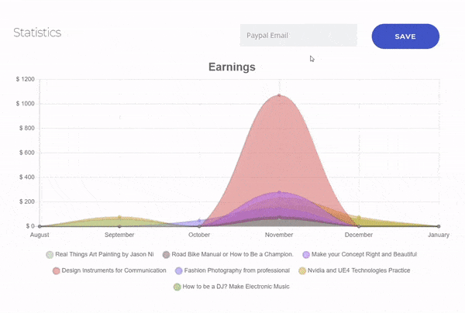
Task: Click green circle beside How to be a DJ
Action: (x=177, y=287)
